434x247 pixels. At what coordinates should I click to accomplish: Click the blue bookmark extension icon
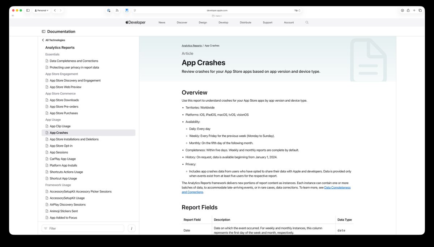(127, 10)
